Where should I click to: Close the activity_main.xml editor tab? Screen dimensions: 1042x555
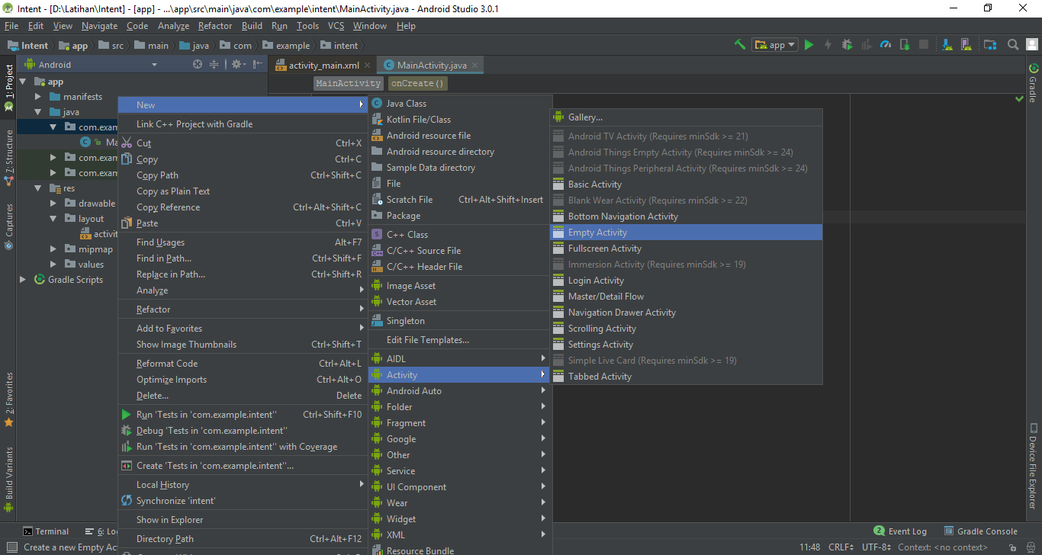[368, 66]
